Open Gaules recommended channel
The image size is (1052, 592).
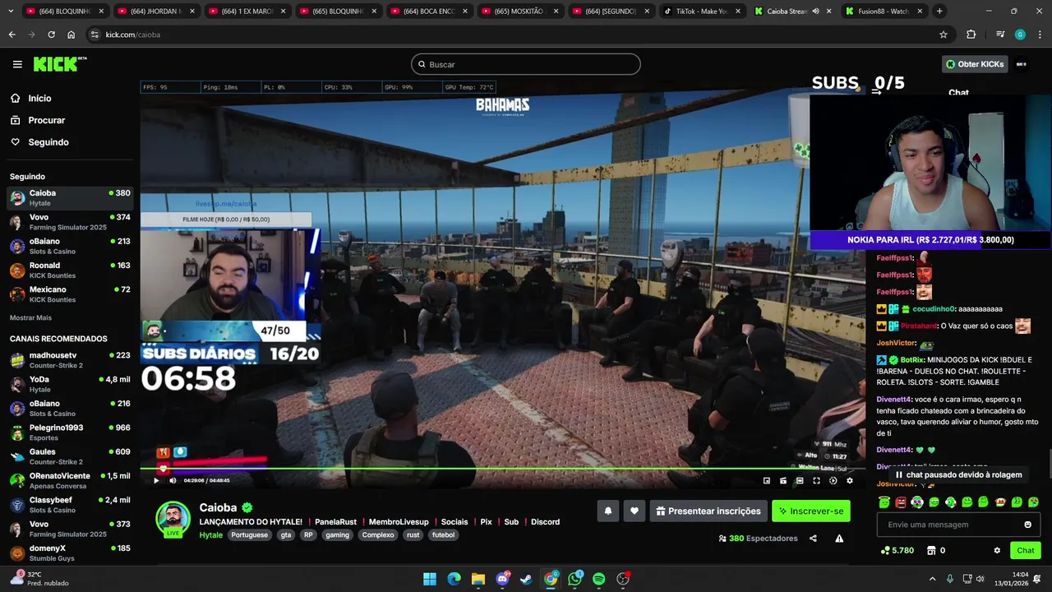70,456
